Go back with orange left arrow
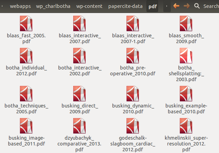Viewport: 219px width, 153px height. pyautogui.click(x=176, y=6)
